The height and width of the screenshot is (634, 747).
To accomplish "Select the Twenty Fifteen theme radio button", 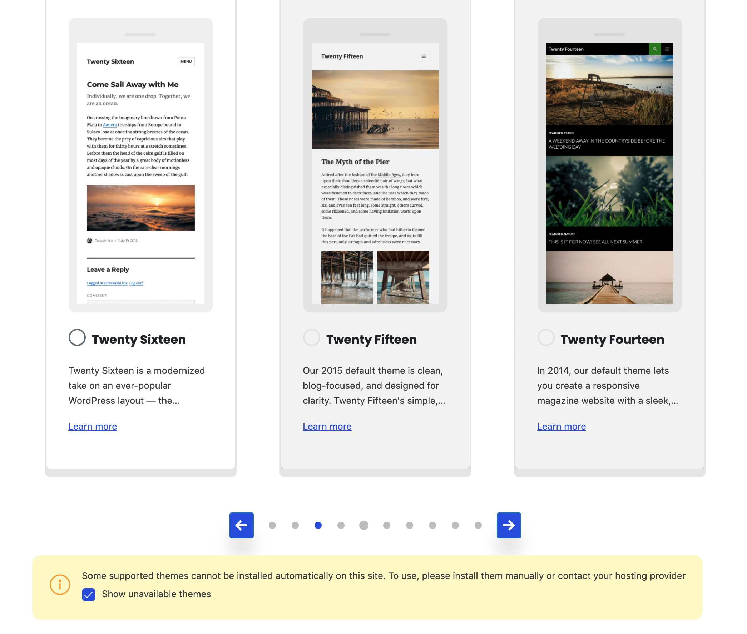I will pos(311,337).
